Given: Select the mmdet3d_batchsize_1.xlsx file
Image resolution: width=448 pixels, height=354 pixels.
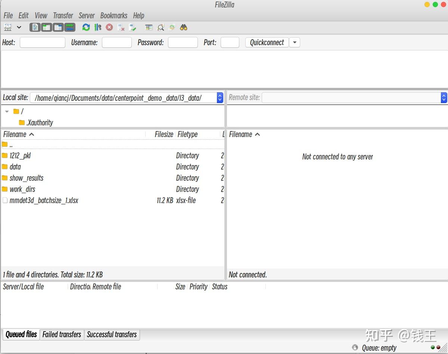Looking at the screenshot, I should (x=112, y=201).
